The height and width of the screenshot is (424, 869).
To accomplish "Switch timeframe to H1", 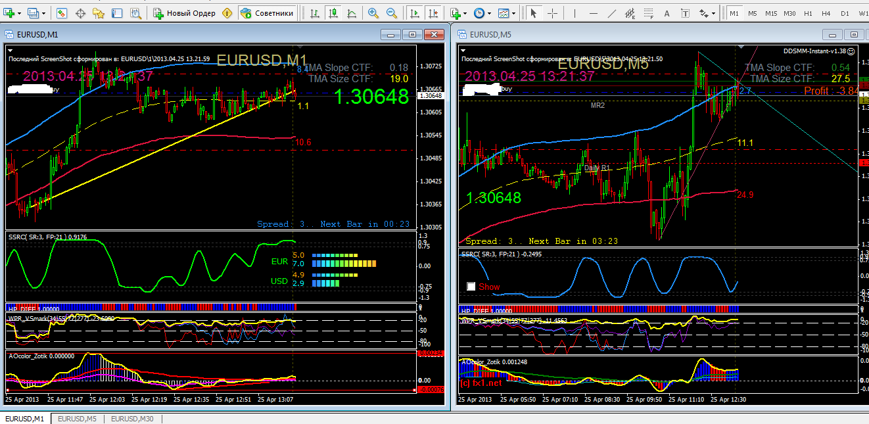I will pyautogui.click(x=808, y=12).
